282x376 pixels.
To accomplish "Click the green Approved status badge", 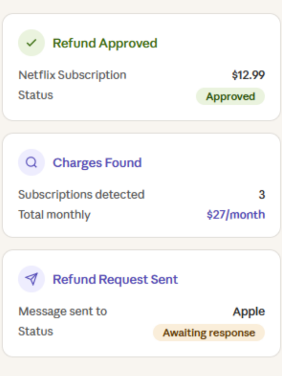I will tap(230, 96).
